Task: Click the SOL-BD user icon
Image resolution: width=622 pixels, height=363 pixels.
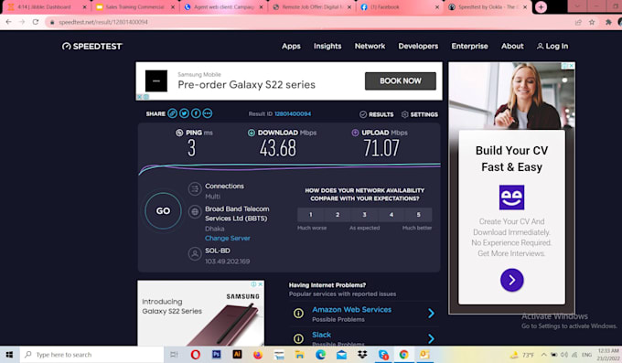Action: (195, 254)
